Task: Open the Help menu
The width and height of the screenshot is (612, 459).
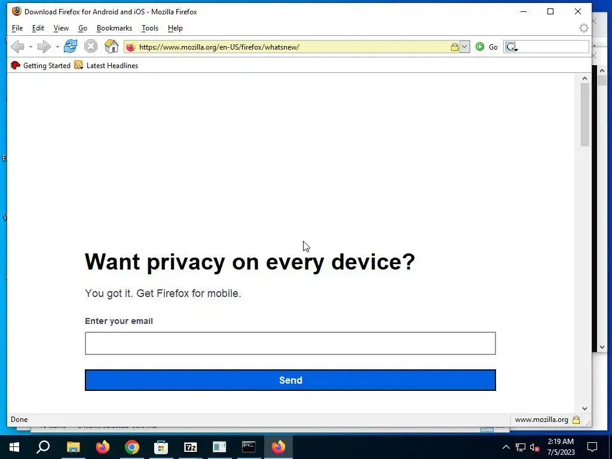Action: (175, 28)
